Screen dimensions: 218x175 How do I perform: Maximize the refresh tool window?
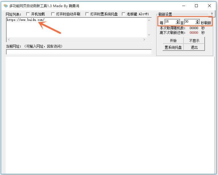click(196, 6)
